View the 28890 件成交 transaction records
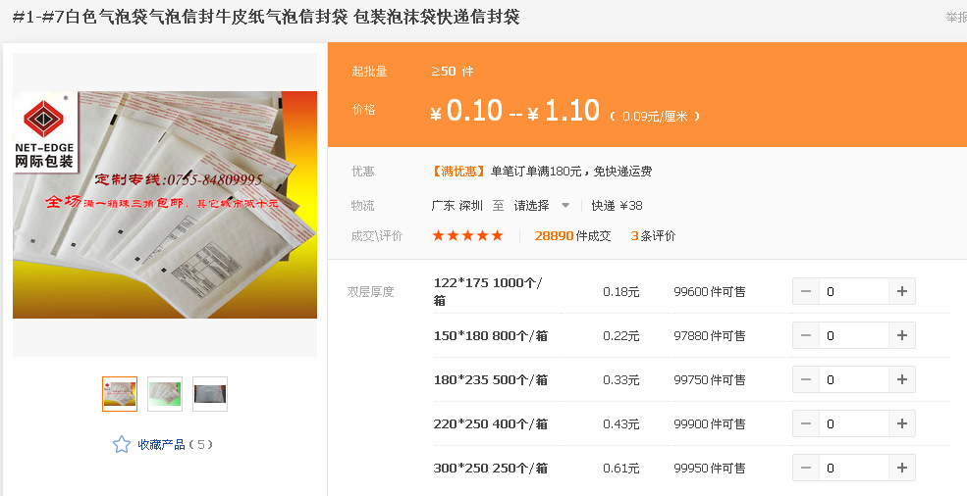This screenshot has width=967, height=496. pyautogui.click(x=572, y=236)
